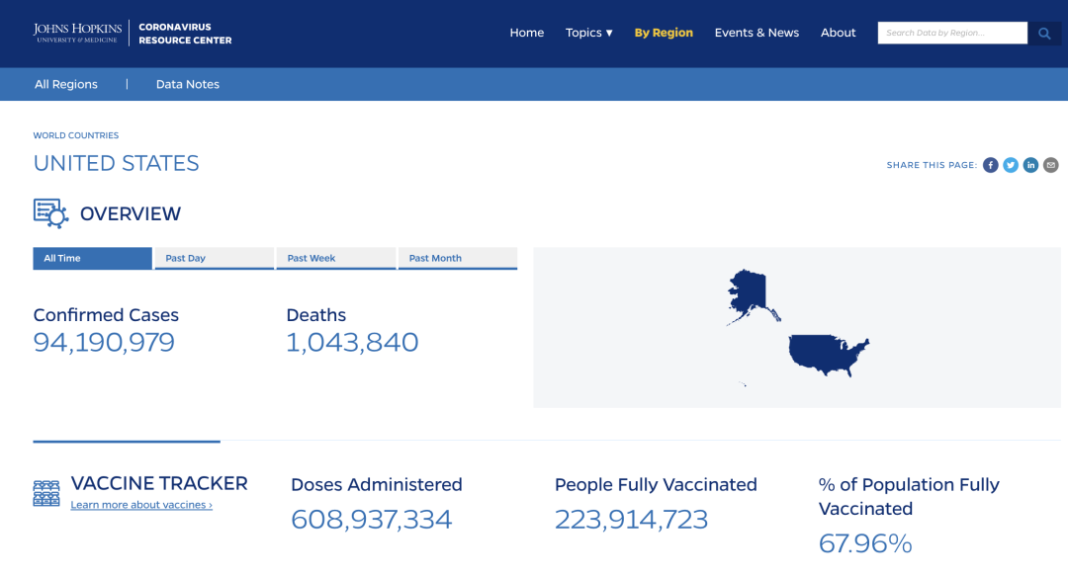The width and height of the screenshot is (1068, 578).
Task: Focus the Search Data by Region field
Action: [x=952, y=33]
